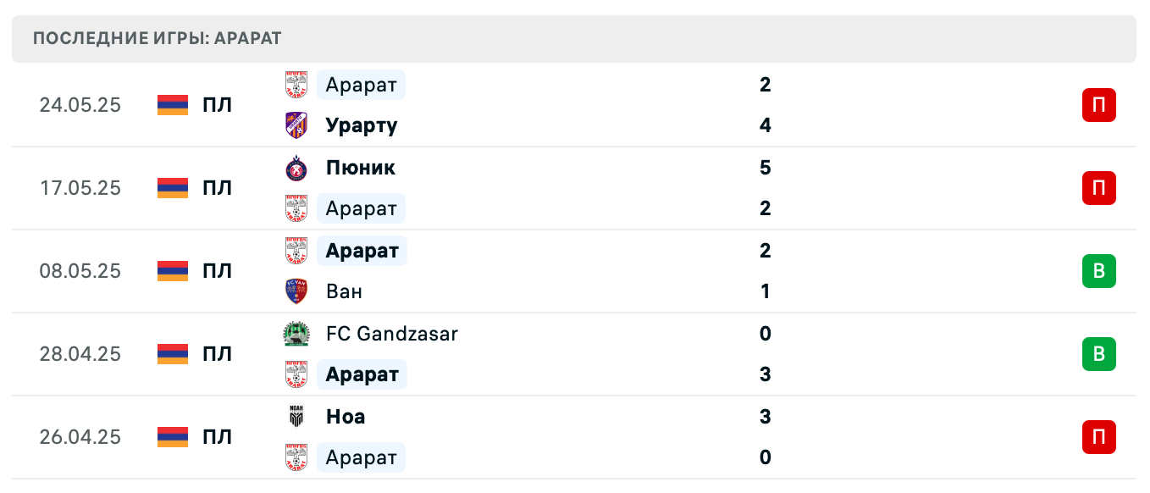Expand the ПЛ league label on 17.05.25 row

point(217,188)
